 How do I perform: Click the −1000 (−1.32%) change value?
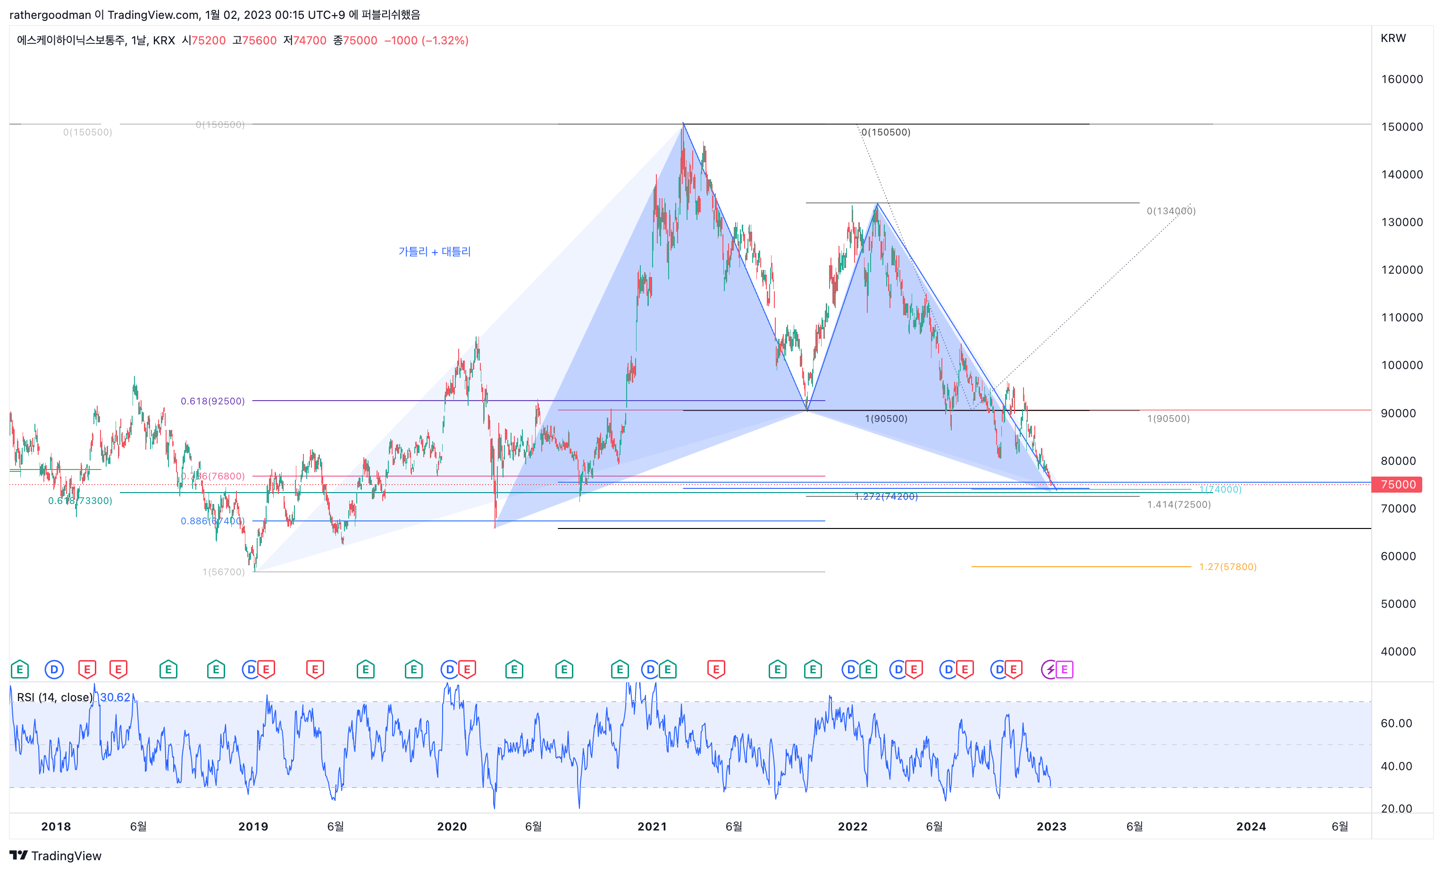[427, 41]
